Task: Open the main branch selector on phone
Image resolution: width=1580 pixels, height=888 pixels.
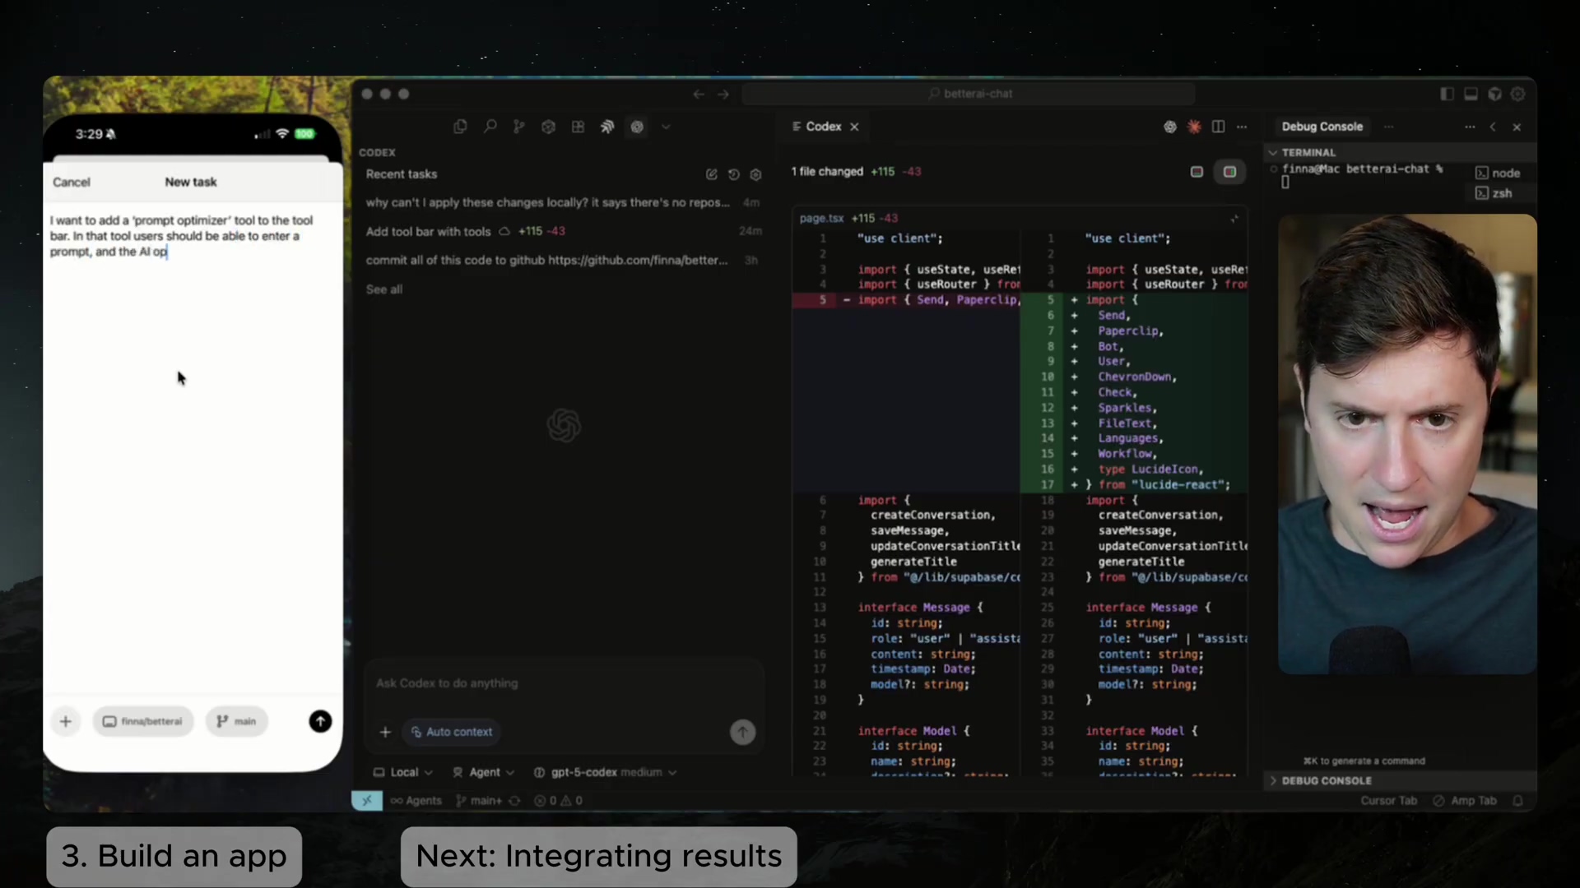Action: pyautogui.click(x=237, y=722)
